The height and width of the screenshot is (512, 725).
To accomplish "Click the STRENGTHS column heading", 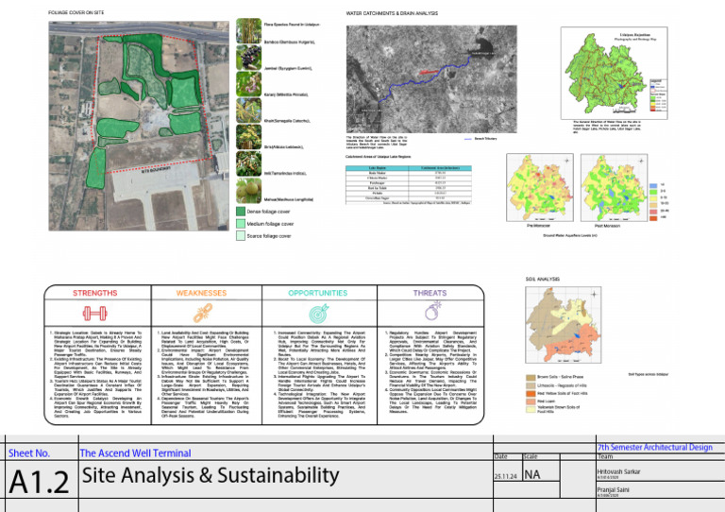I will (94, 293).
